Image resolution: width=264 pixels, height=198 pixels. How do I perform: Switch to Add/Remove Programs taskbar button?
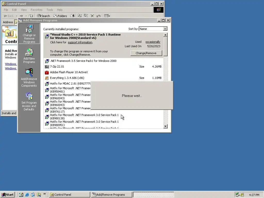click(x=111, y=195)
